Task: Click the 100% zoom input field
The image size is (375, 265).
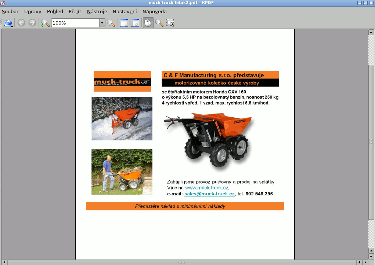Action: click(75, 23)
